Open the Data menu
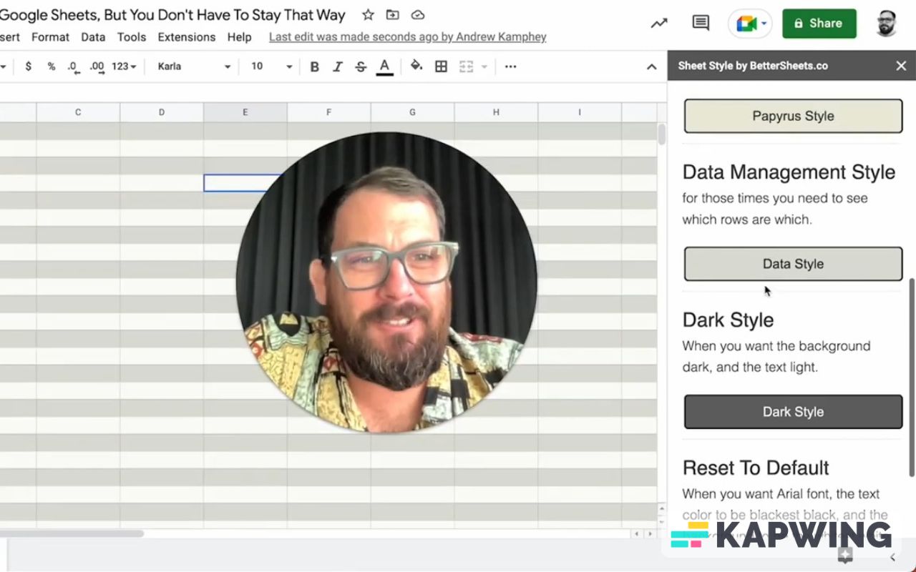The height and width of the screenshot is (572, 916). [x=93, y=37]
